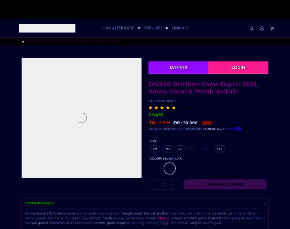Increase quantity with plus stepper
Screen dimensions: 290x229
[x=176, y=184]
